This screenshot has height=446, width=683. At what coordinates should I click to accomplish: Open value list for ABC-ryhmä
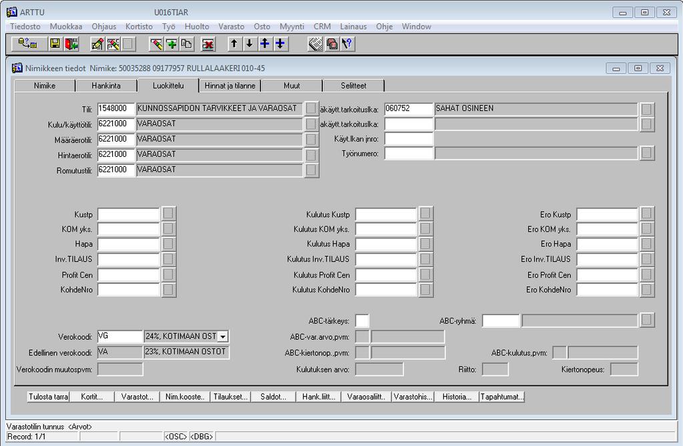click(647, 320)
